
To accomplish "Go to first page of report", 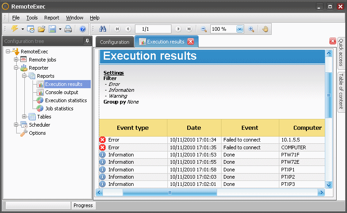I will click(x=117, y=29).
